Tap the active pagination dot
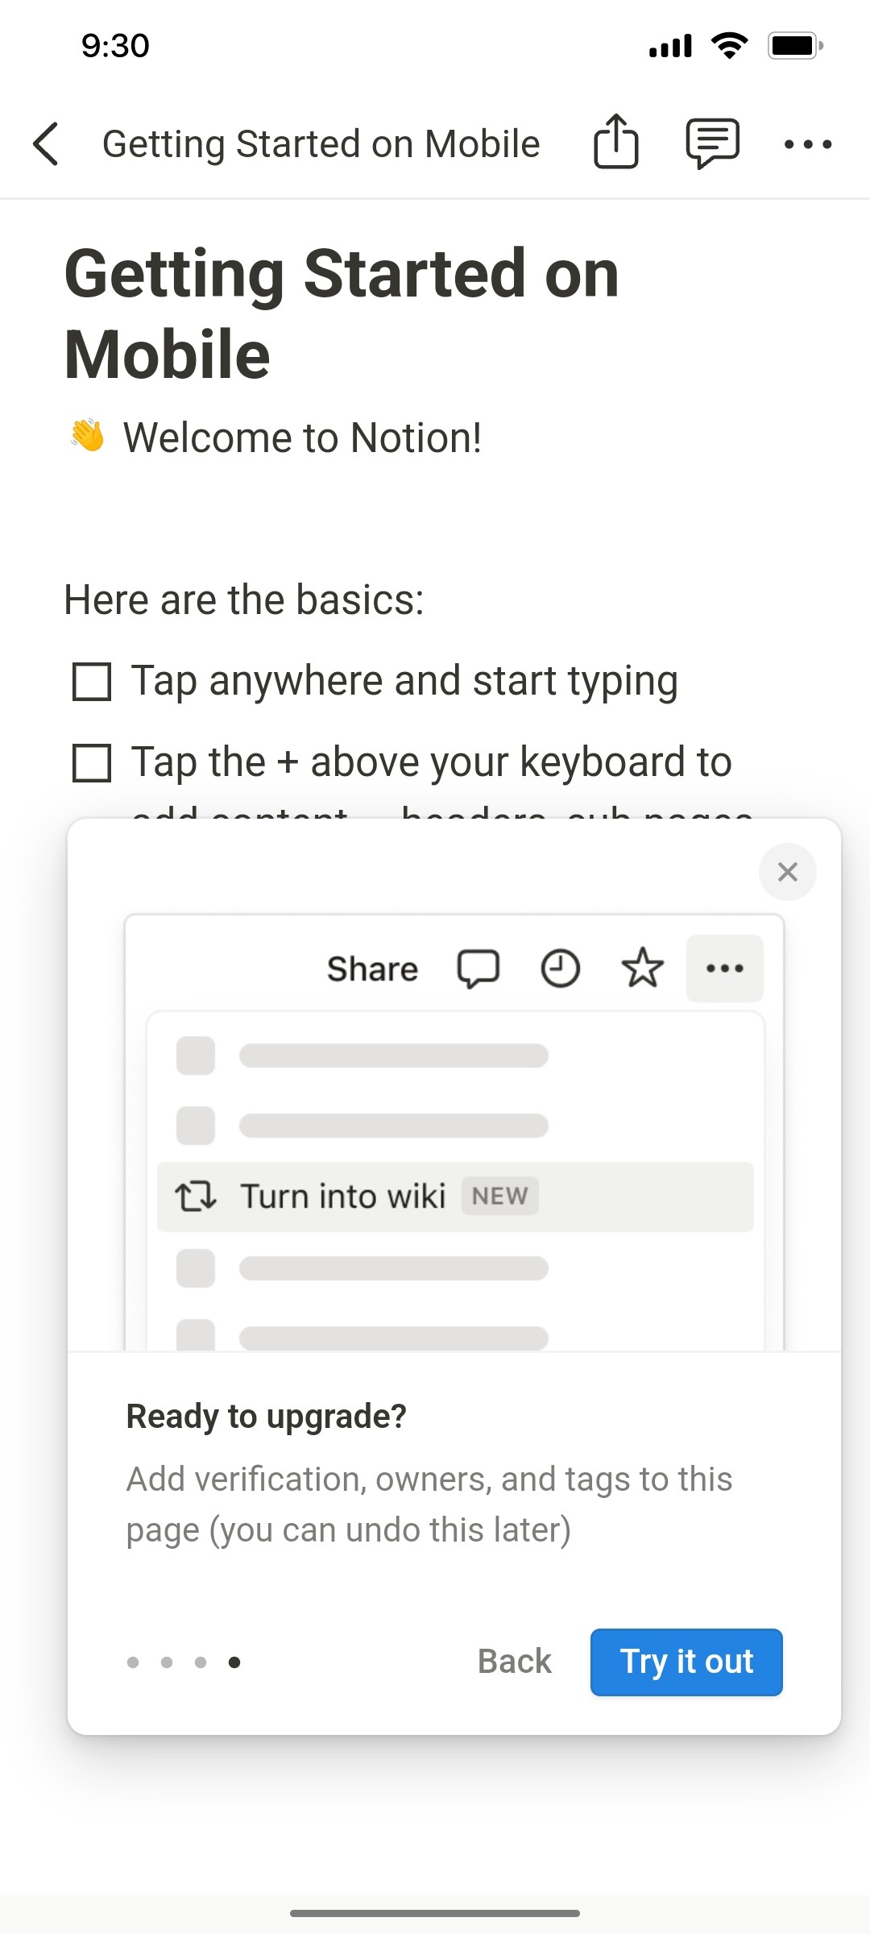This screenshot has width=870, height=1934. (x=234, y=1662)
